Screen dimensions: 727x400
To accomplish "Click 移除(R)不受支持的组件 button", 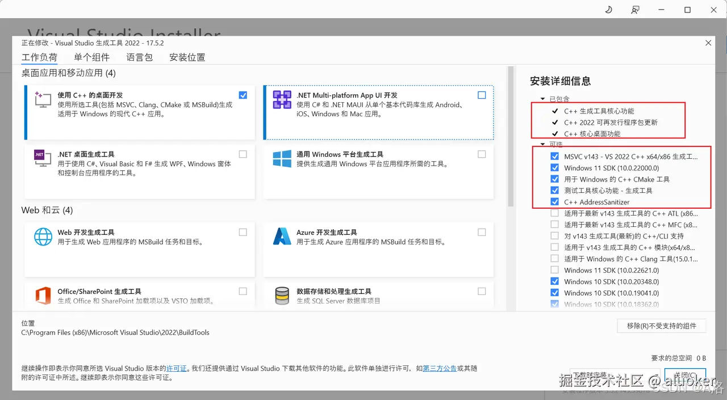I will coord(661,326).
